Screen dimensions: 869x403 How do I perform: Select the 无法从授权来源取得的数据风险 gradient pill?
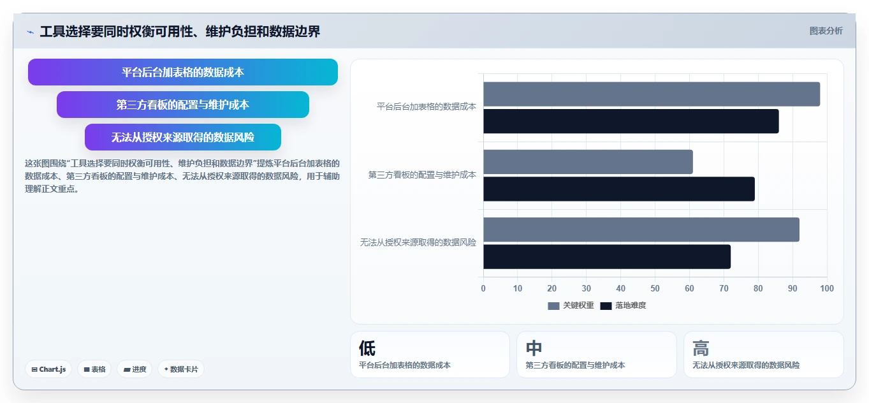183,137
